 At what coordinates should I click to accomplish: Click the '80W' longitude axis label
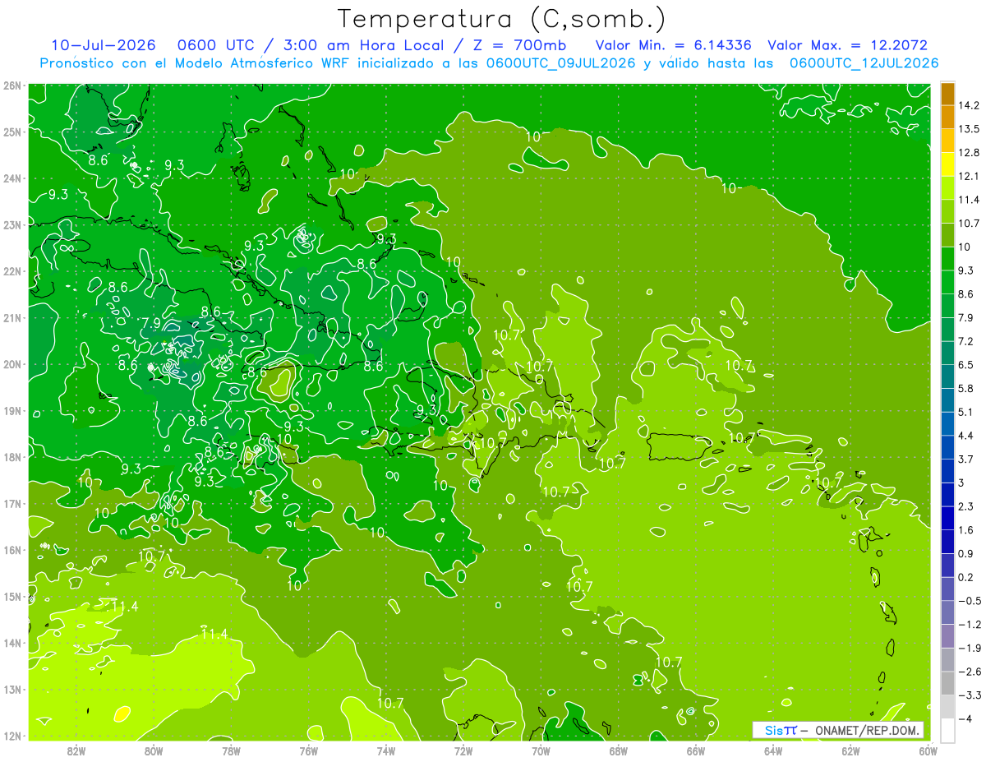coord(154,750)
